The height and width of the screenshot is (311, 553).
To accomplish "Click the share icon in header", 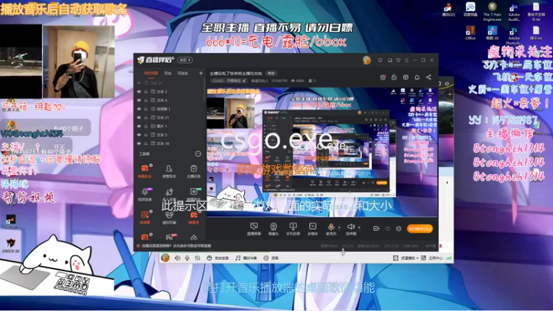I will point(429,77).
